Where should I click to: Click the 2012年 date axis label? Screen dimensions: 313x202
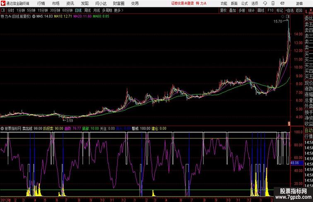6,200
